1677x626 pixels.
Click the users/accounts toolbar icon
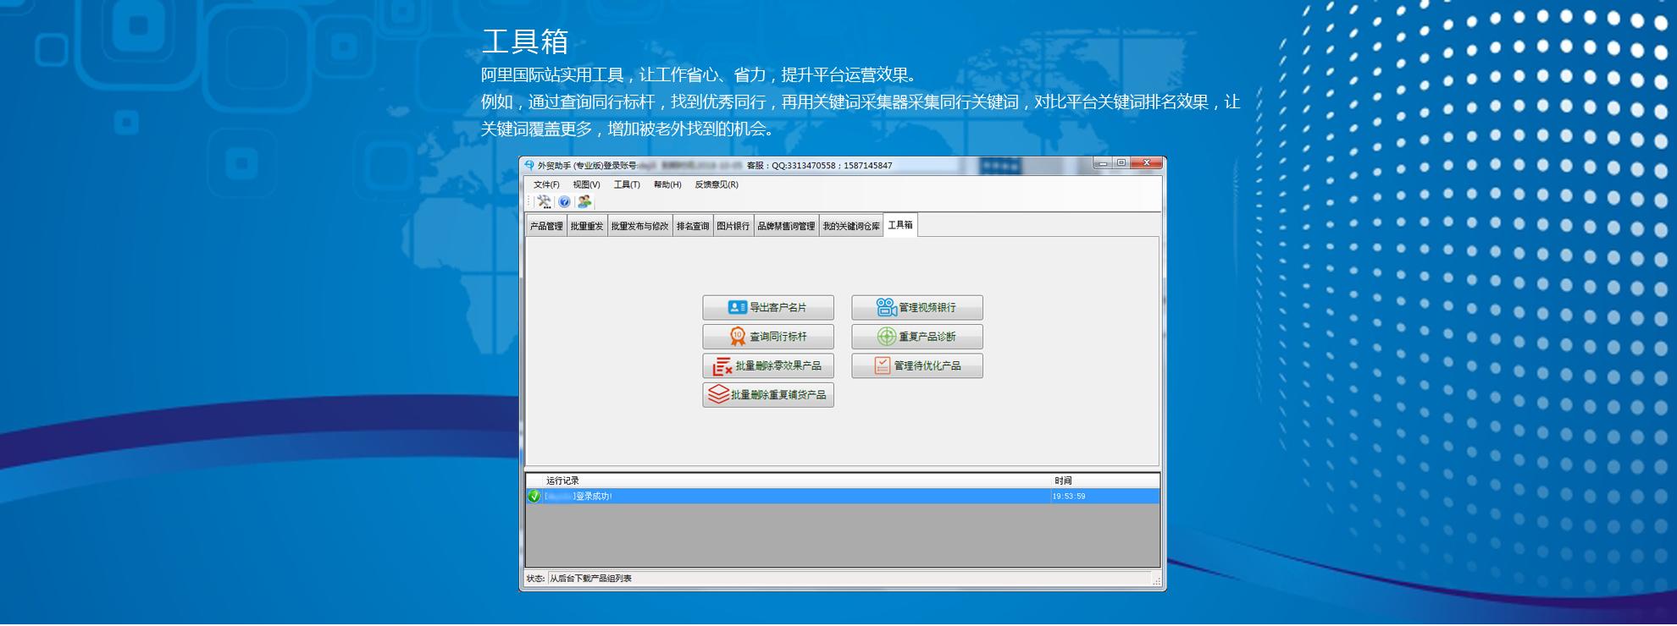(584, 201)
